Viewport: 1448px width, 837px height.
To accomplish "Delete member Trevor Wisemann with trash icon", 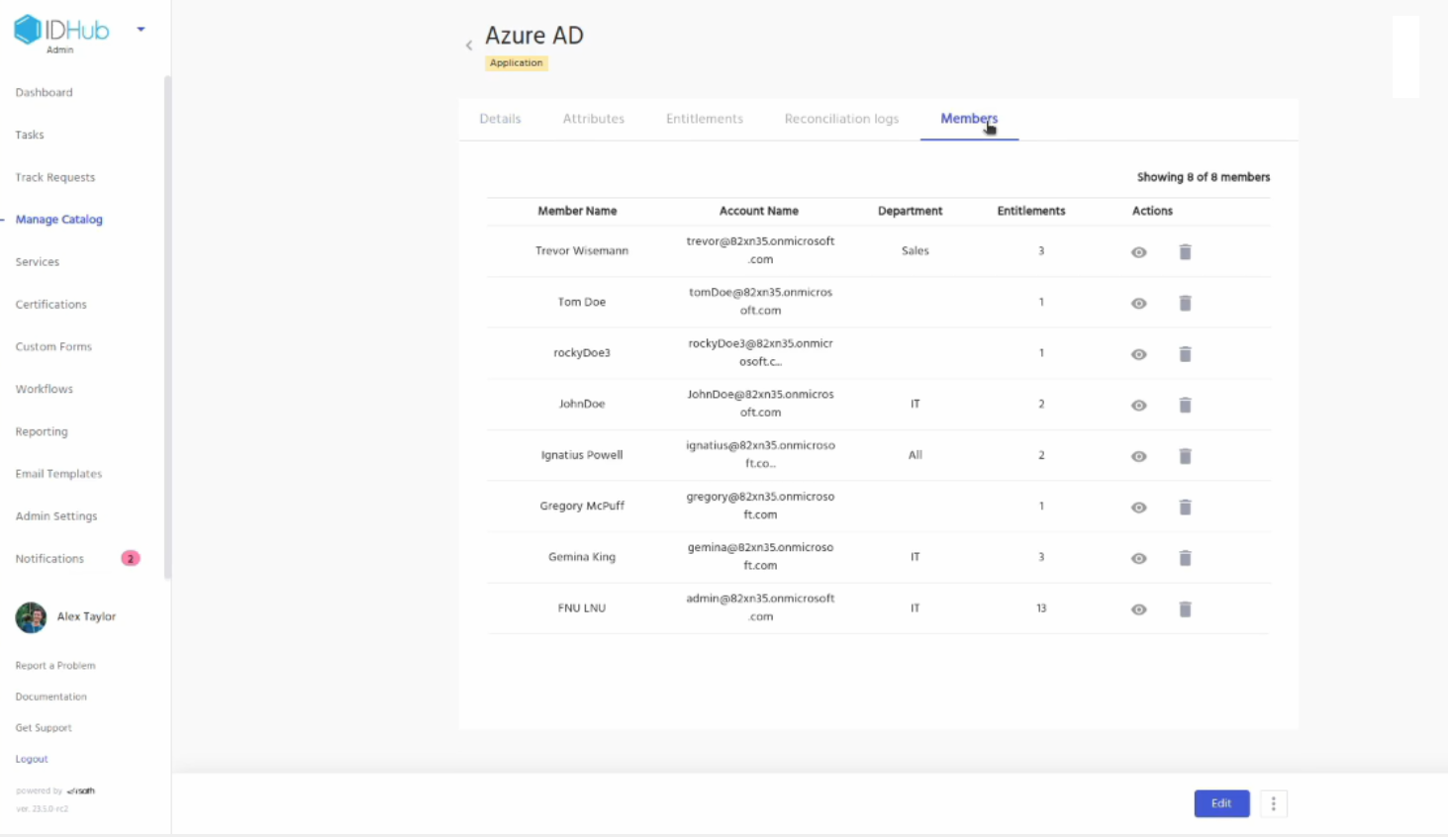I will [x=1185, y=252].
